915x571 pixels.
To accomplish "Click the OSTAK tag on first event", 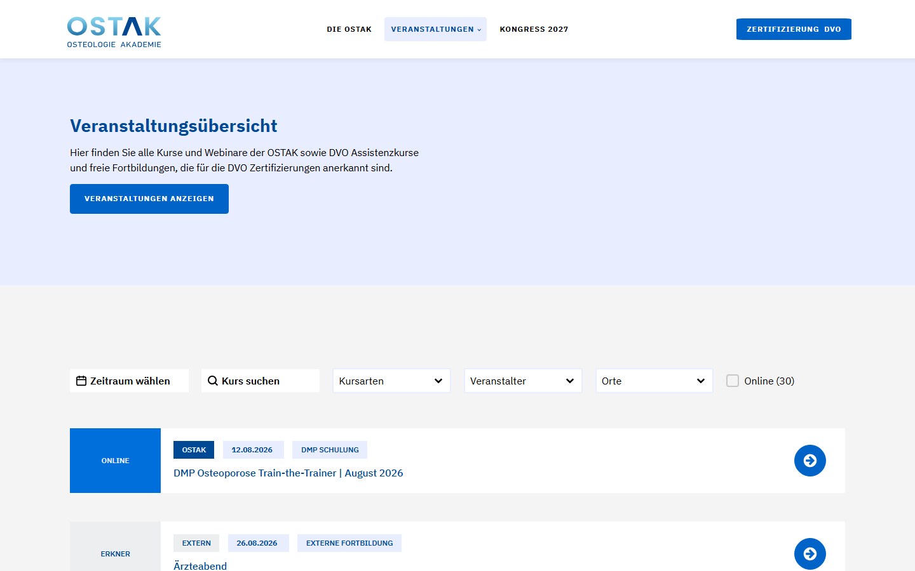I will [194, 450].
